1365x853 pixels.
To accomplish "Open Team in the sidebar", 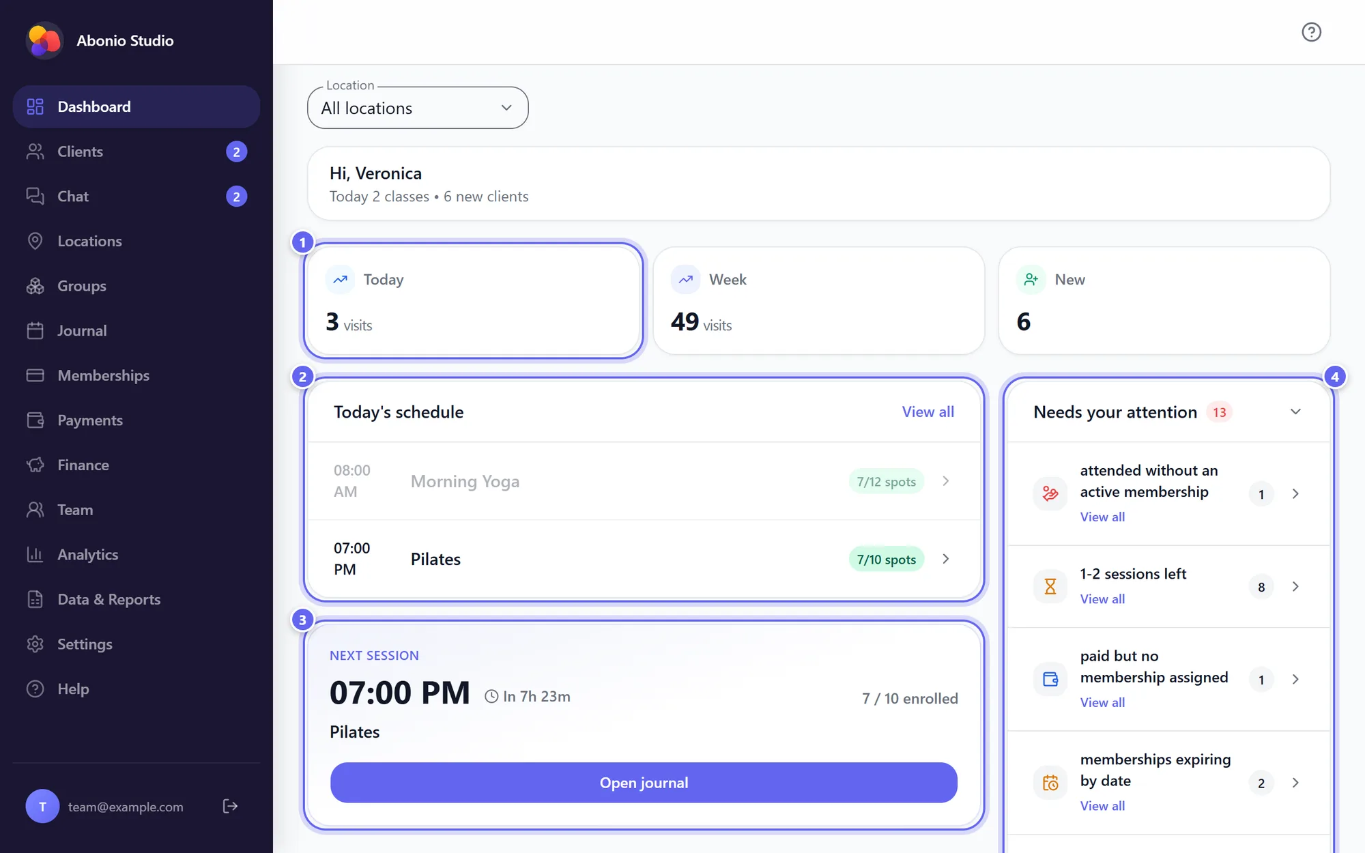I will tap(136, 510).
